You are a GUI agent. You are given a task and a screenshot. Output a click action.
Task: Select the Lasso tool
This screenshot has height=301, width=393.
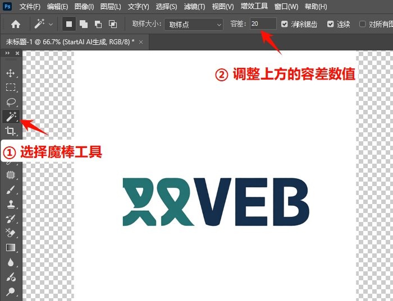[x=11, y=102]
